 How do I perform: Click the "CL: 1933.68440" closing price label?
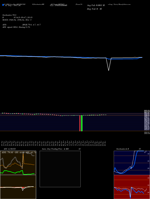click(58, 5)
